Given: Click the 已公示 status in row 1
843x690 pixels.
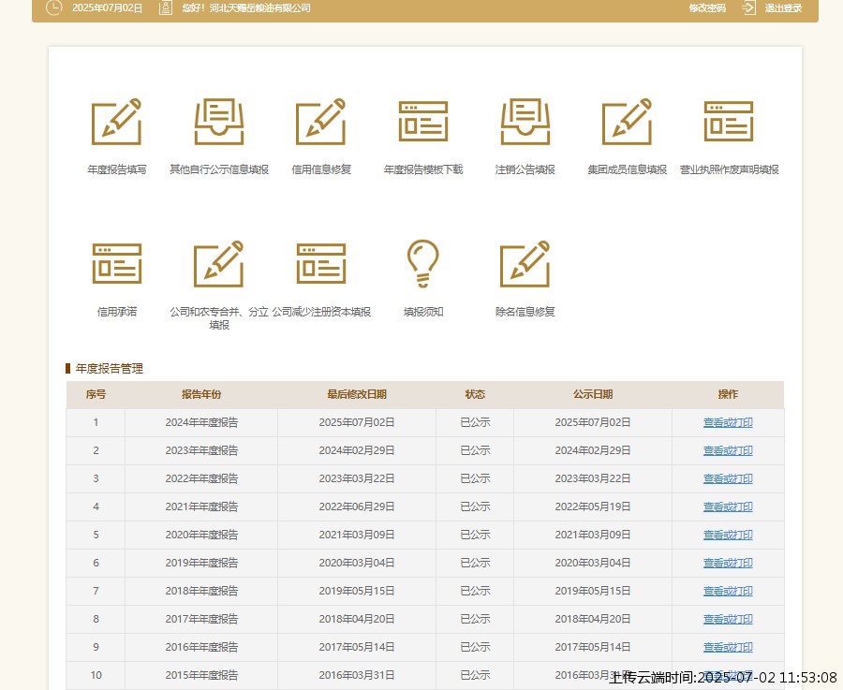Looking at the screenshot, I should [x=475, y=422].
